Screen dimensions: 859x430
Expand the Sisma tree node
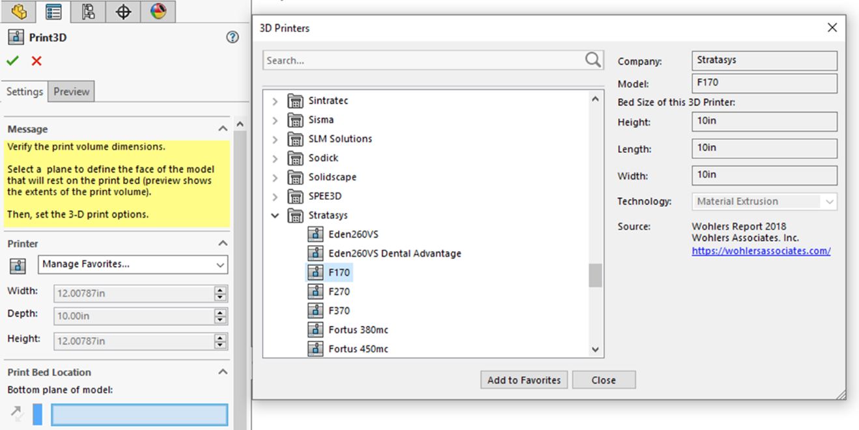point(275,120)
